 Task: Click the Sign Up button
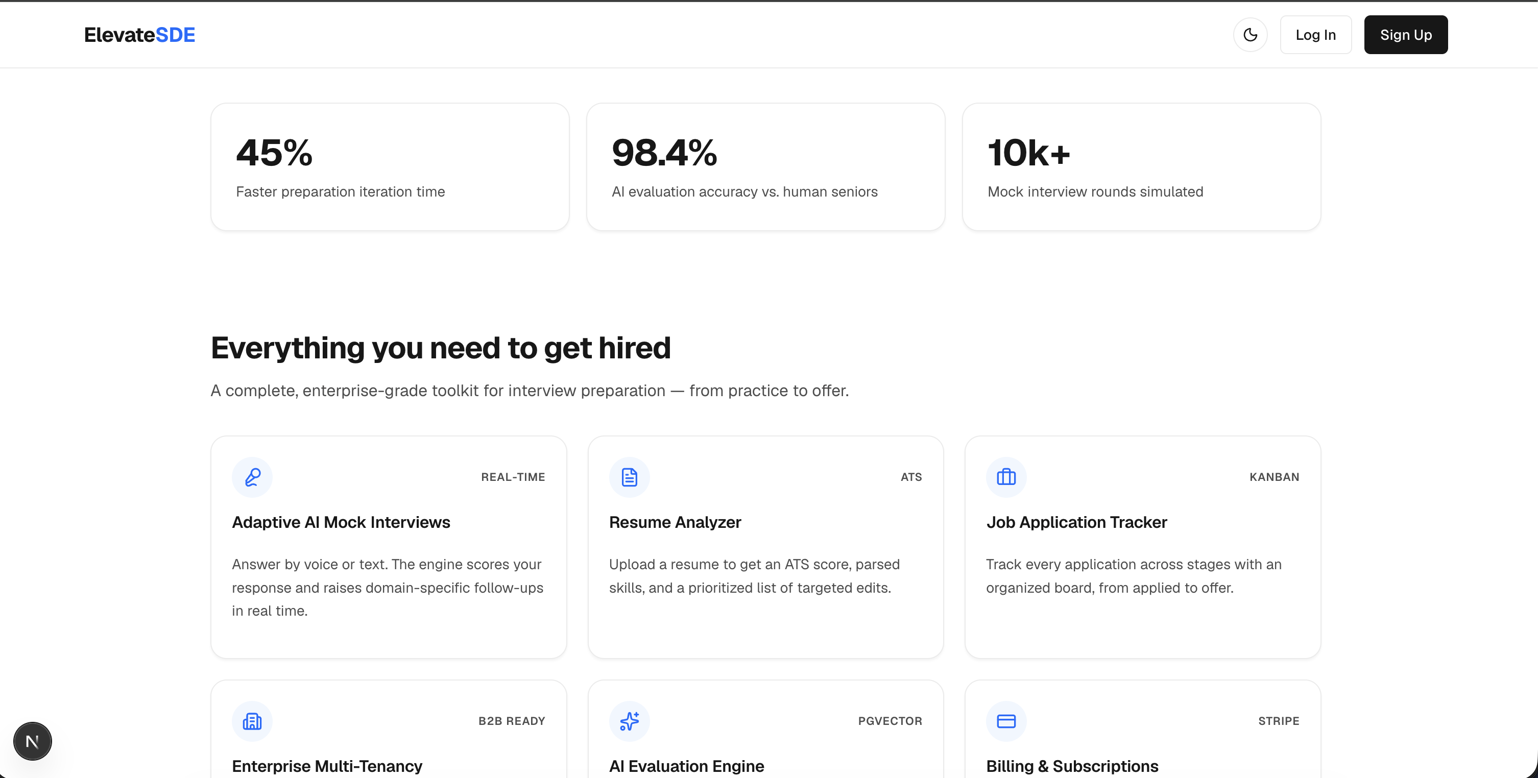pyautogui.click(x=1405, y=35)
